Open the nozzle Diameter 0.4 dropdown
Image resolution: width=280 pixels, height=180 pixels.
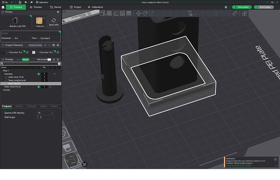[x=21, y=38]
